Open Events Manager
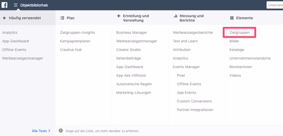 coord(186,67)
